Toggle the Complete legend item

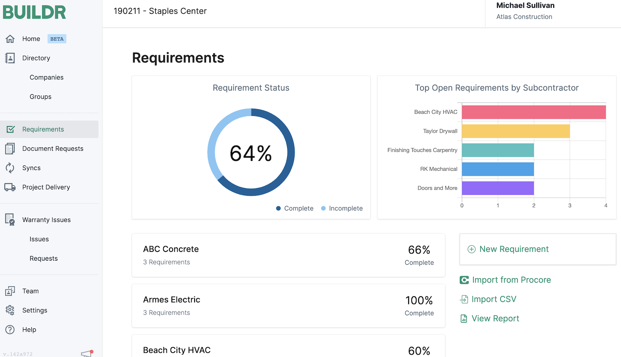pos(295,208)
